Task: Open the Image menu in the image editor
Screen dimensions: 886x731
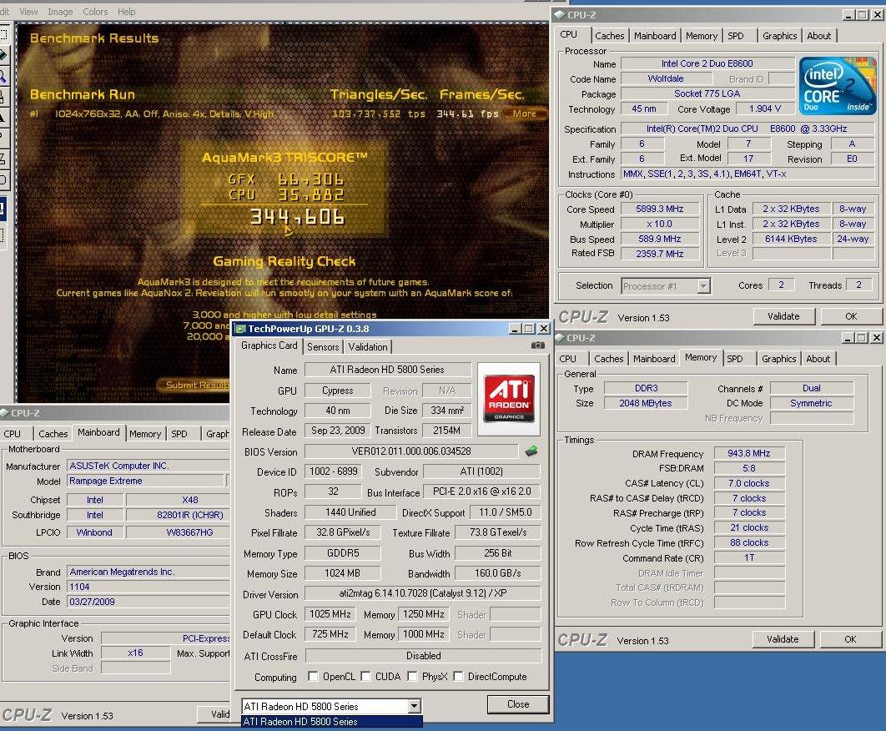Action: tap(60, 12)
